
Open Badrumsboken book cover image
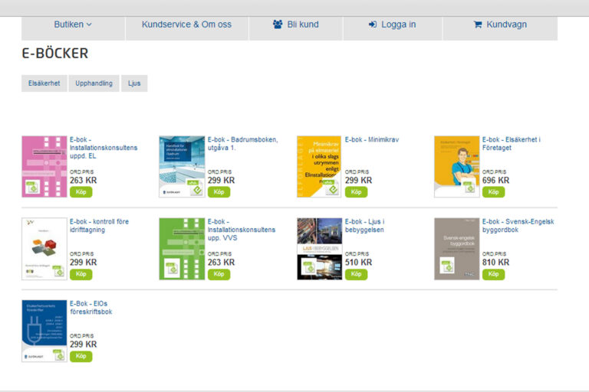182,167
